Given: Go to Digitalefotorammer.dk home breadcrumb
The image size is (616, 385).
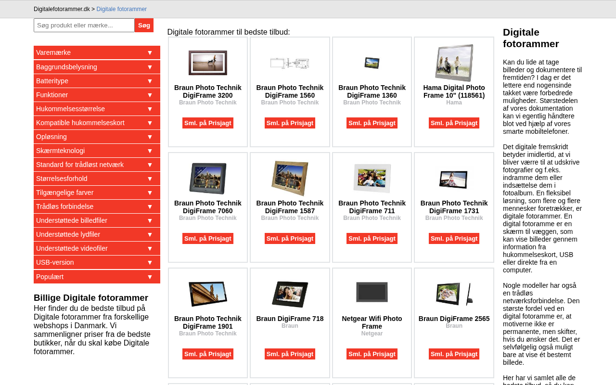Looking at the screenshot, I should coord(62,9).
